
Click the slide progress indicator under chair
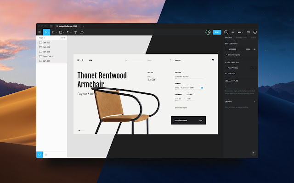[x=81, y=130]
